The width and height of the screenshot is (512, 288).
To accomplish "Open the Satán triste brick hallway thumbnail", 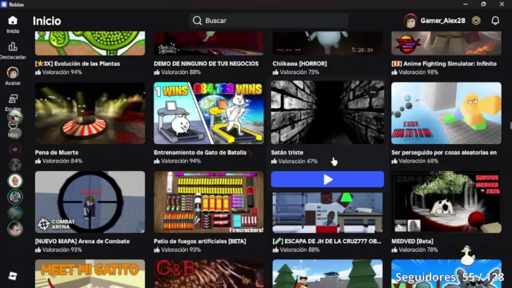I will click(x=328, y=112).
